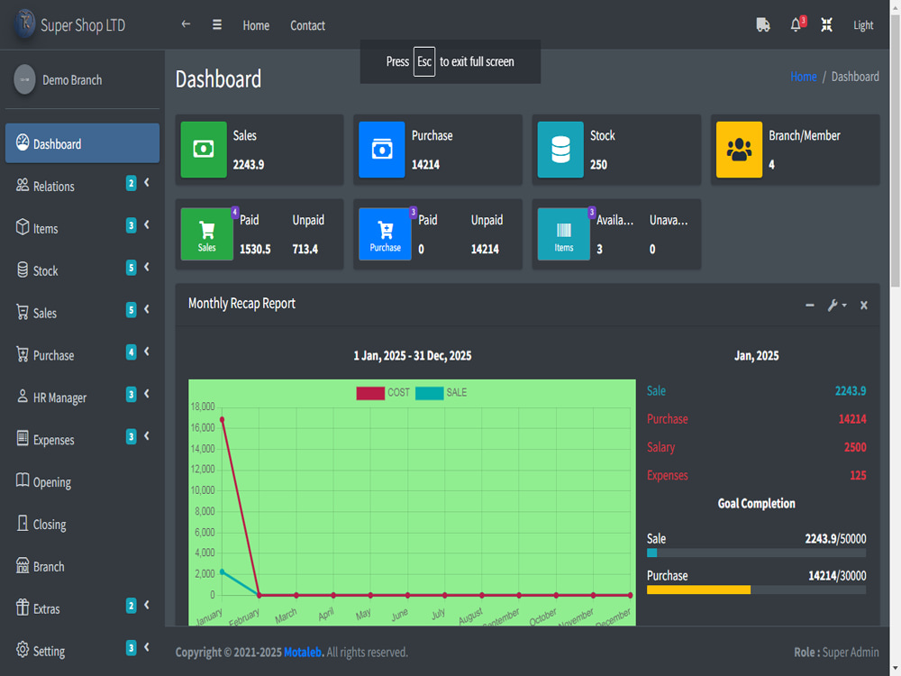Expand the Sales menu chevron

pyautogui.click(x=147, y=309)
